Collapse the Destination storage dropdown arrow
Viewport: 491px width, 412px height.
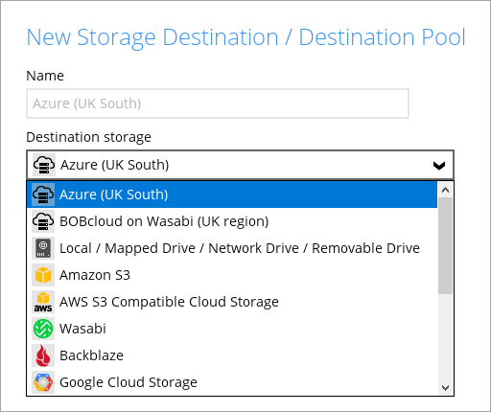coord(439,165)
